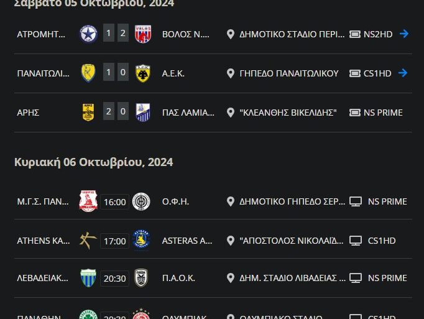Click the Athens Kallithea team logo
Viewport: 424px width, 319px height.
click(x=89, y=240)
